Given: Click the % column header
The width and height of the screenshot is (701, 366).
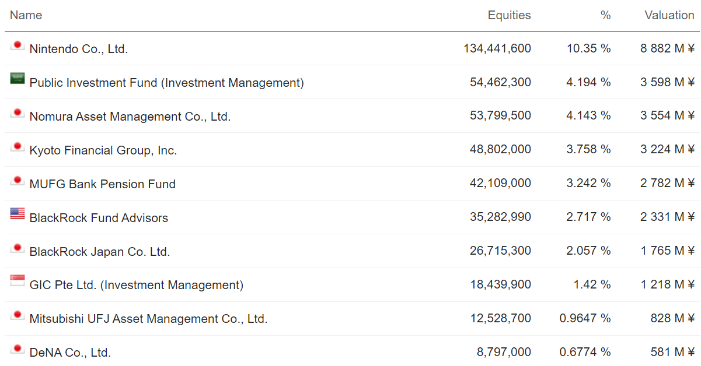Looking at the screenshot, I should [605, 15].
